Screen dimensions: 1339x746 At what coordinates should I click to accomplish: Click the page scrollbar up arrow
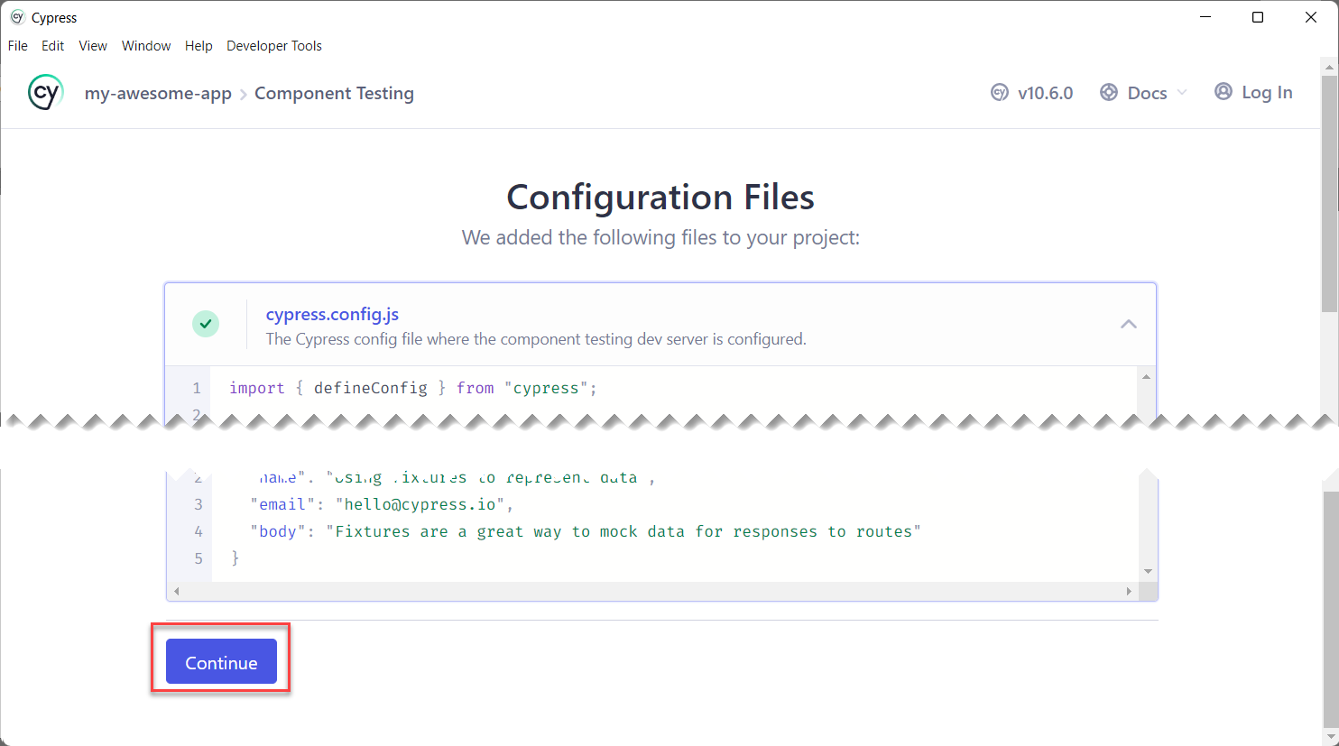(1330, 67)
